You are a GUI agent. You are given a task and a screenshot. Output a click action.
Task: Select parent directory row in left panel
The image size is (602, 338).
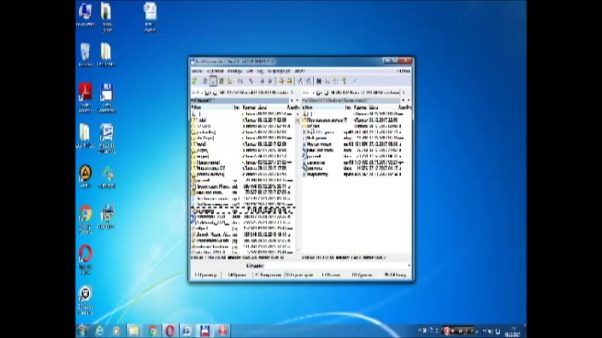243,114
